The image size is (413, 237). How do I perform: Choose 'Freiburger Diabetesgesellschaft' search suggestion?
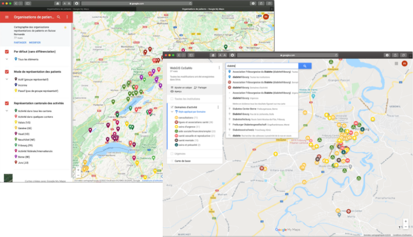pos(262,125)
